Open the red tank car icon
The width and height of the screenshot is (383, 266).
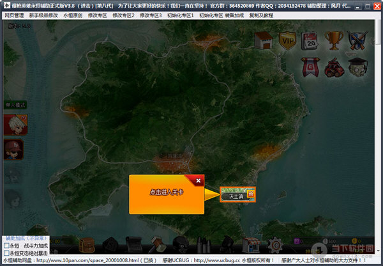click(x=334, y=68)
